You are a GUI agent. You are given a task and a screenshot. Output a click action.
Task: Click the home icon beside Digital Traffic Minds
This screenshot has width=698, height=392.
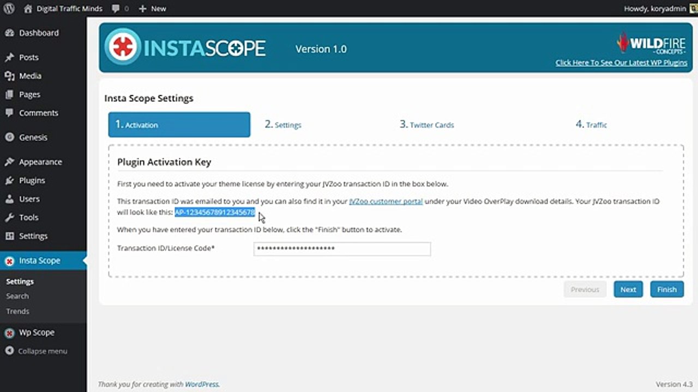pos(28,9)
